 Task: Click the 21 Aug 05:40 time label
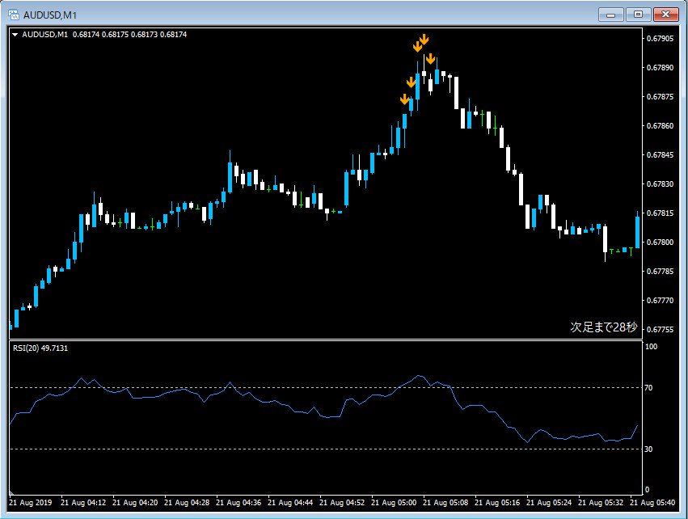[653, 503]
